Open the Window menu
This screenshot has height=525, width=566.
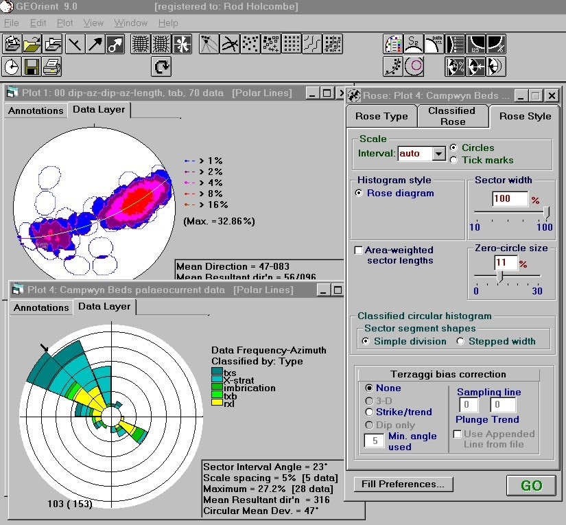130,23
